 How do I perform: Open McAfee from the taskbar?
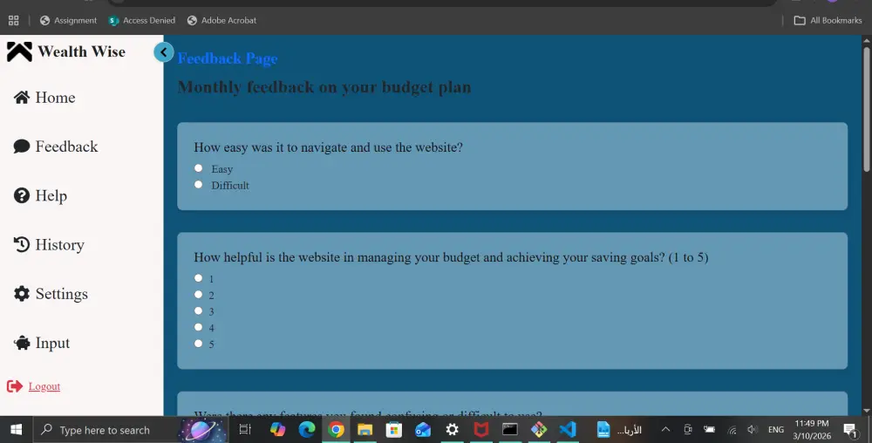click(481, 430)
